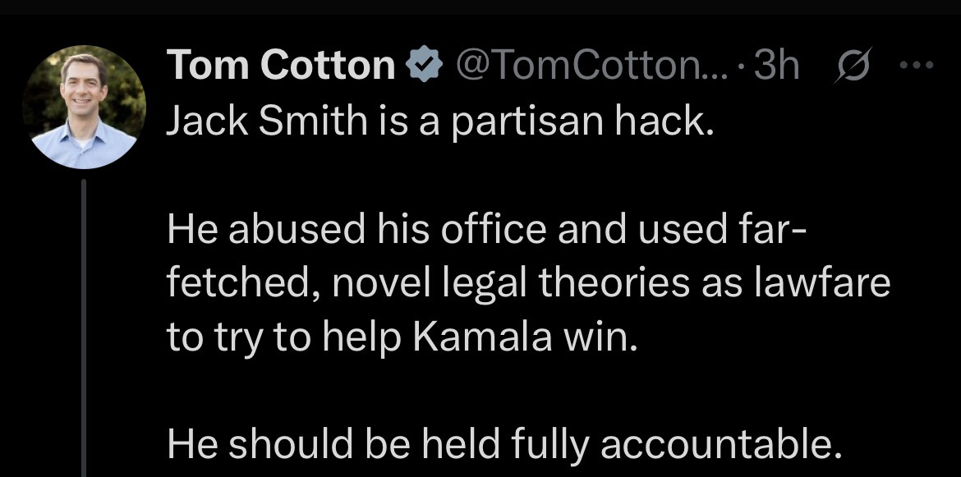This screenshot has height=477, width=961.
Task: Click the word "Kamala" in the post
Action: point(481,338)
